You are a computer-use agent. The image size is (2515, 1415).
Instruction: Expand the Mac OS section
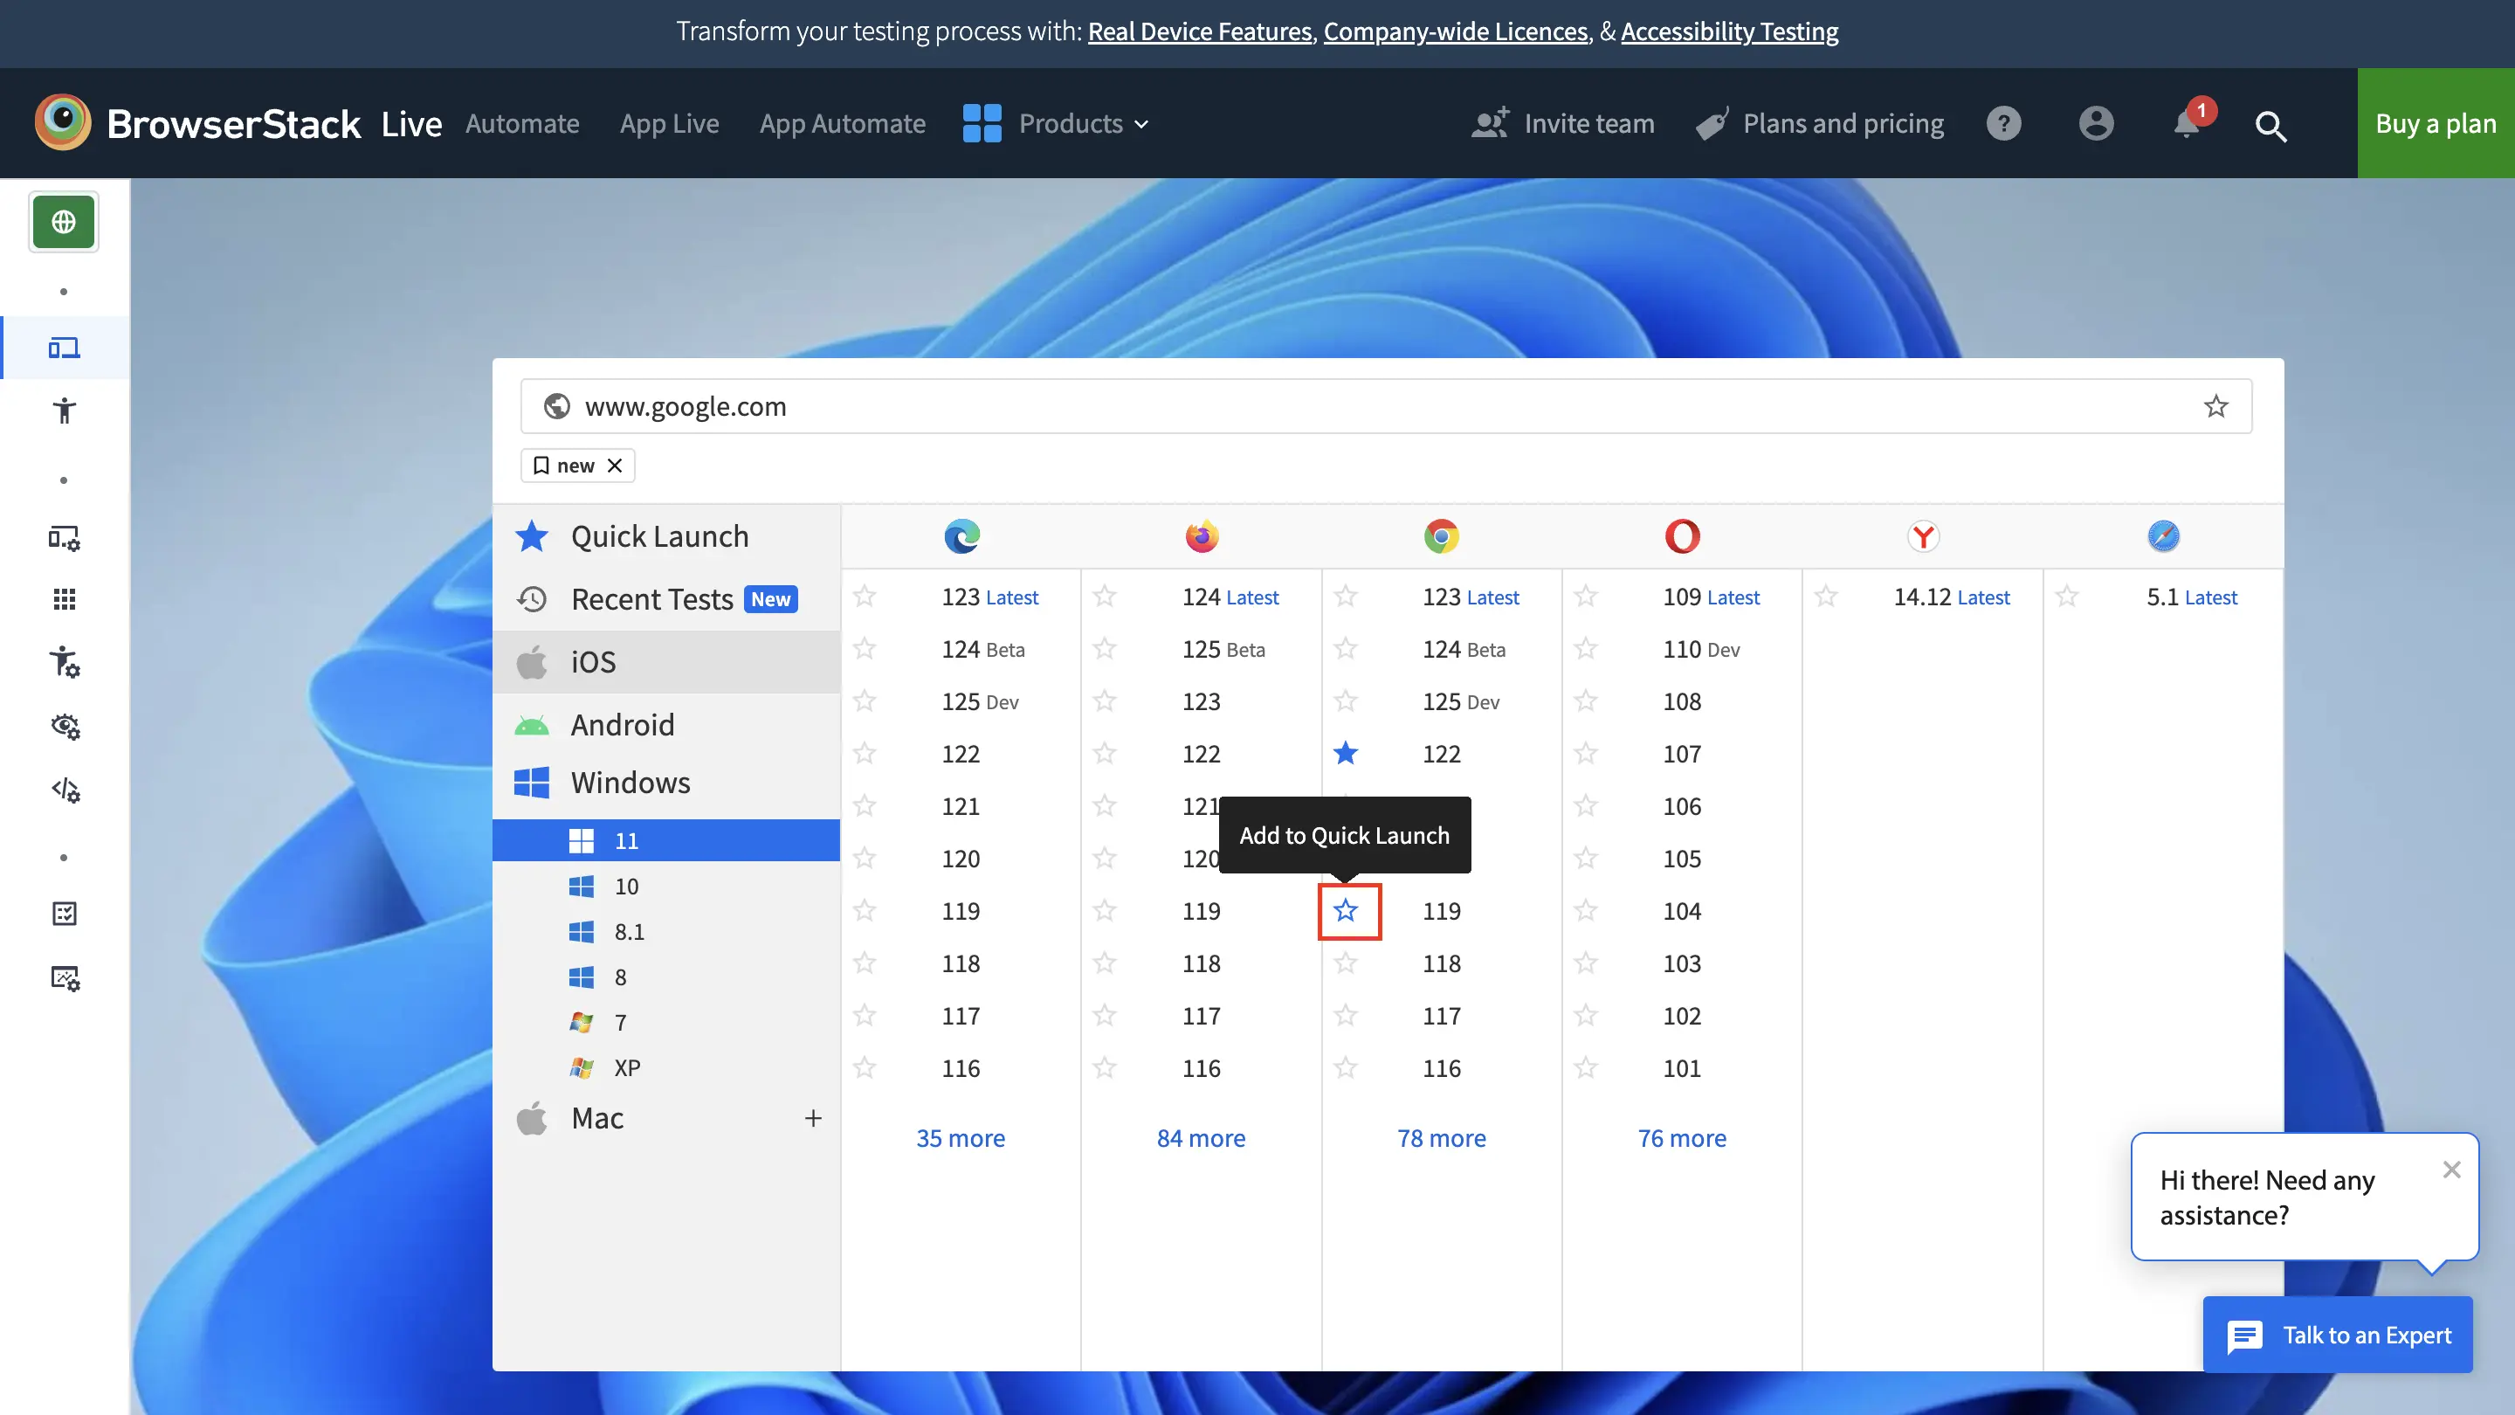point(812,1118)
